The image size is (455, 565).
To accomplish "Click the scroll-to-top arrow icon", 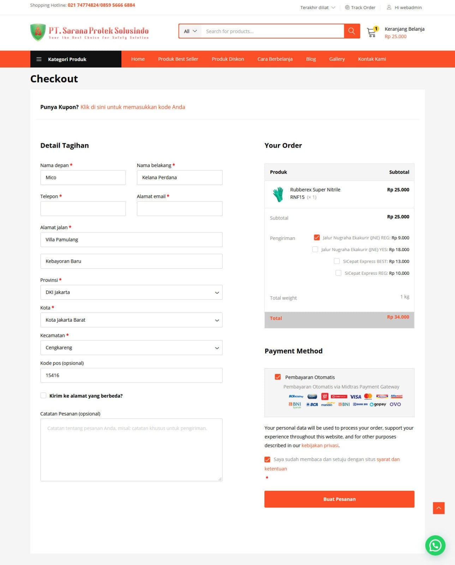I will [x=438, y=508].
